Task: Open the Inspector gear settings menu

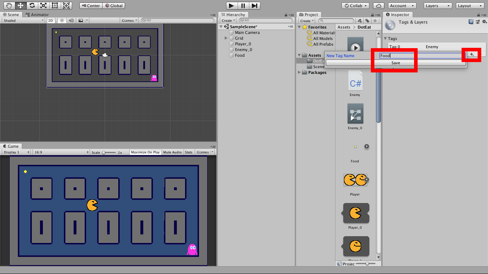Action: (484, 22)
